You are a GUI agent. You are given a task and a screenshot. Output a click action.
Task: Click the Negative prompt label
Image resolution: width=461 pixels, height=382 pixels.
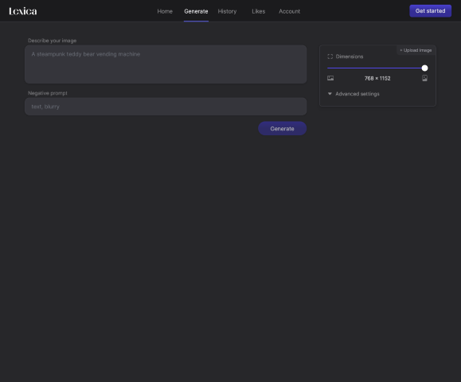tap(48, 93)
